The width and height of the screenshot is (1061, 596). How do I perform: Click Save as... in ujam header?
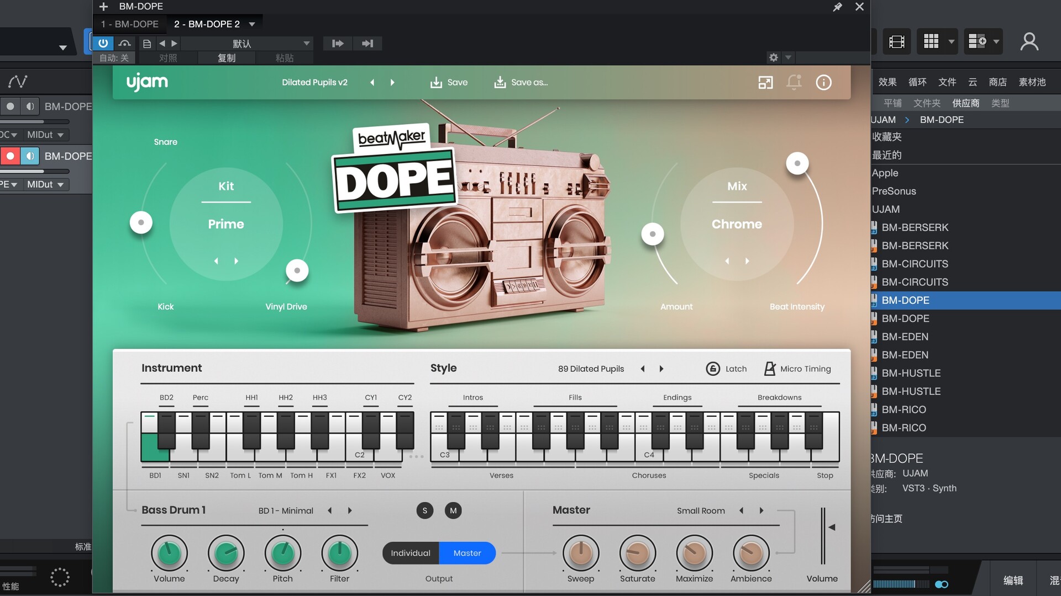[x=521, y=82]
